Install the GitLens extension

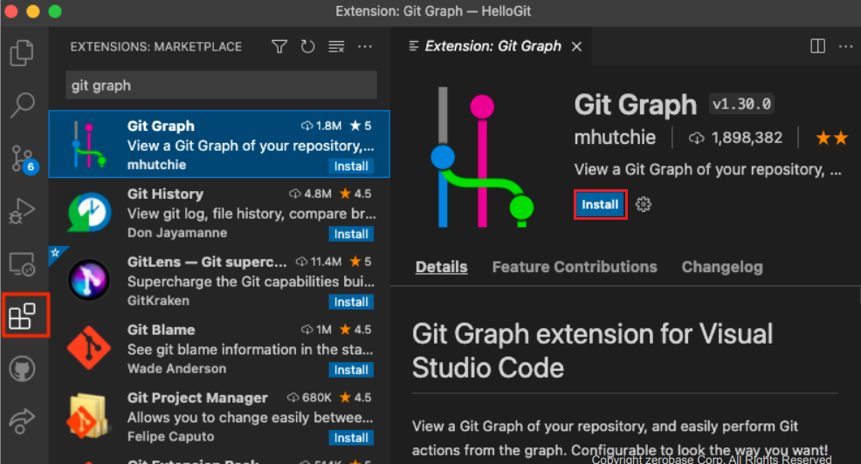[351, 302]
